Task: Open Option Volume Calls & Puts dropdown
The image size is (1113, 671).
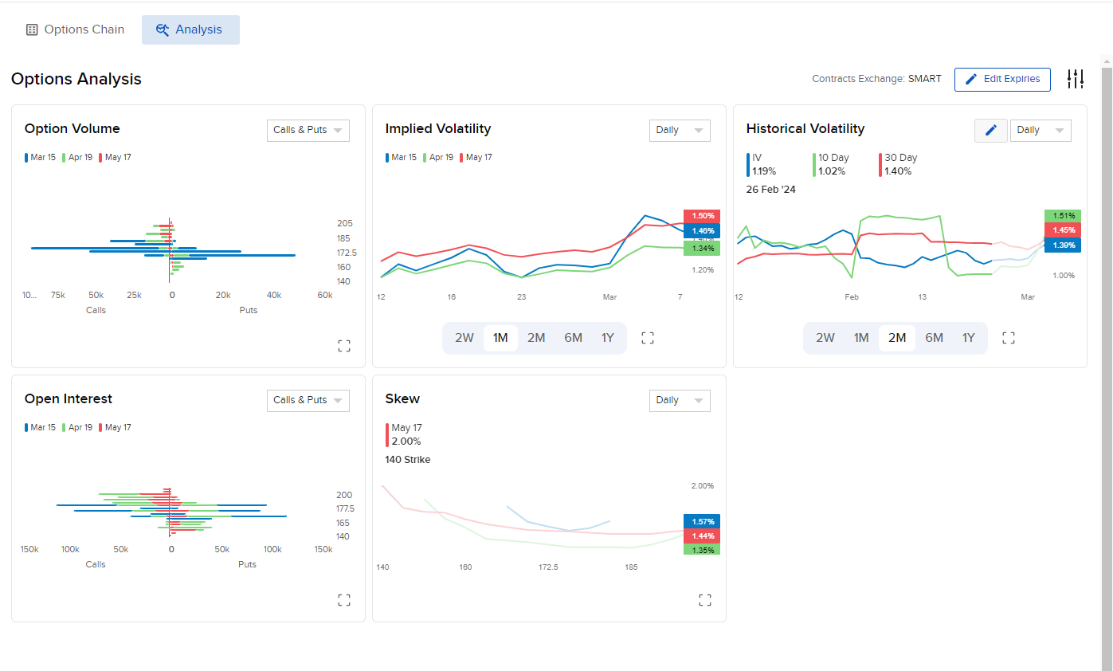Action: (x=308, y=130)
